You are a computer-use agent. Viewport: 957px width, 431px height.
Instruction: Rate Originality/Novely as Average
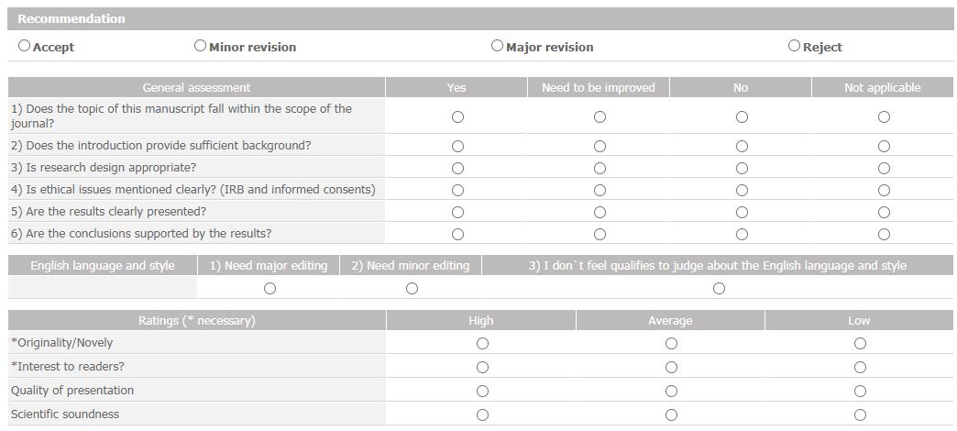tap(671, 344)
